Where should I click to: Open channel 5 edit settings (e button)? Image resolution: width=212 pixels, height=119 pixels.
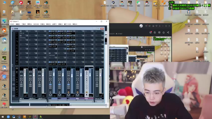click(x=87, y=82)
